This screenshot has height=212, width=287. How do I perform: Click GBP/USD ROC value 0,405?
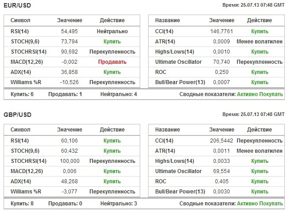(x=222, y=181)
